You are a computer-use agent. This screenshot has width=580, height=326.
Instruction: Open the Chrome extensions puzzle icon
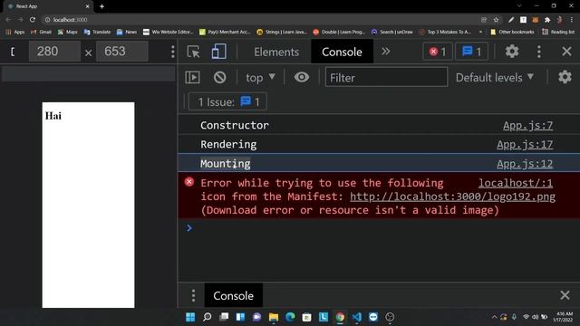tap(547, 20)
